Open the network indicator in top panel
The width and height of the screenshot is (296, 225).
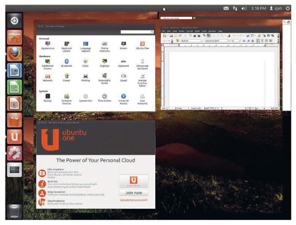pyautogui.click(x=235, y=8)
